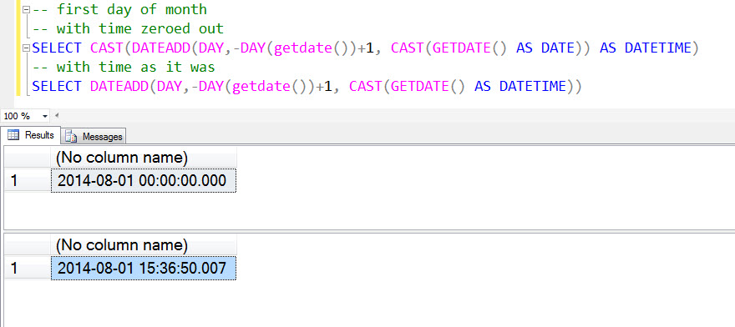Image resolution: width=735 pixels, height=327 pixels.
Task: Click first grid's (No column name) header
Action: click(x=144, y=158)
